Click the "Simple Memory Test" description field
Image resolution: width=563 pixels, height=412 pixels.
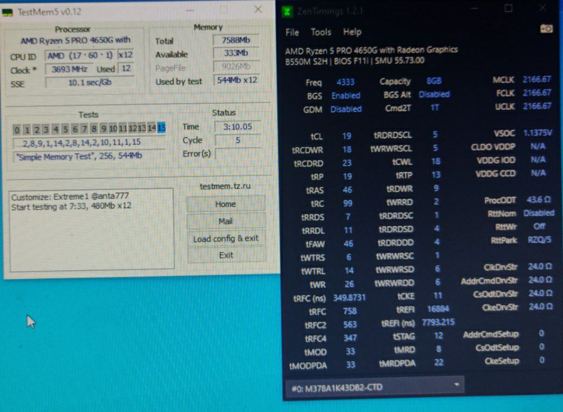89,156
